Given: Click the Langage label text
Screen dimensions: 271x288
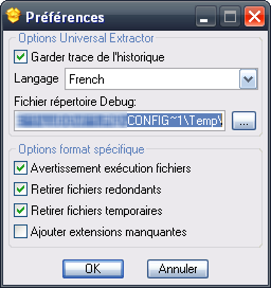Looking at the screenshot, I should [36, 79].
